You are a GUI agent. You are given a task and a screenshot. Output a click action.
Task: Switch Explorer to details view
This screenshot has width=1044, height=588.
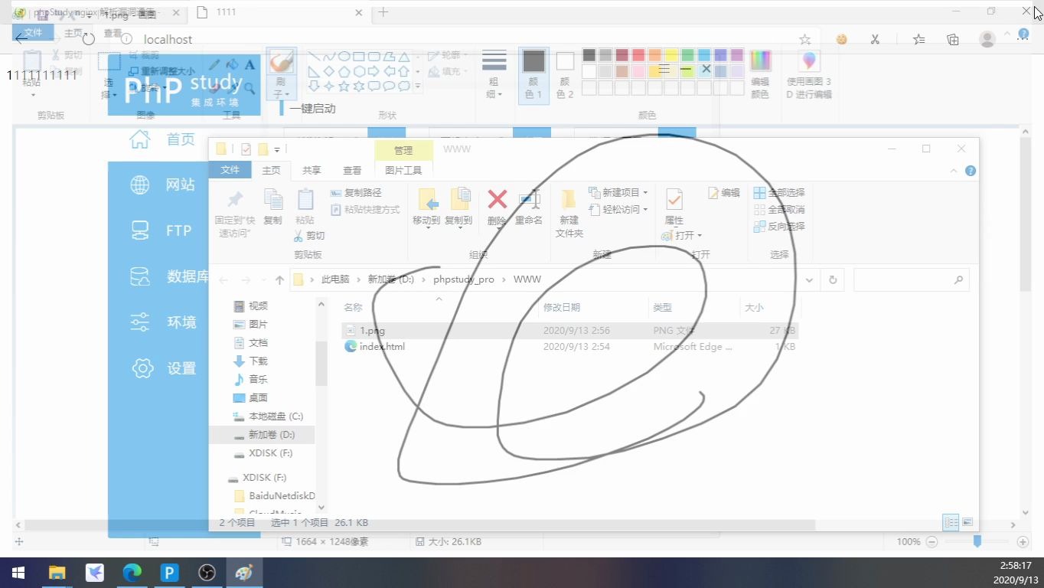[951, 522]
